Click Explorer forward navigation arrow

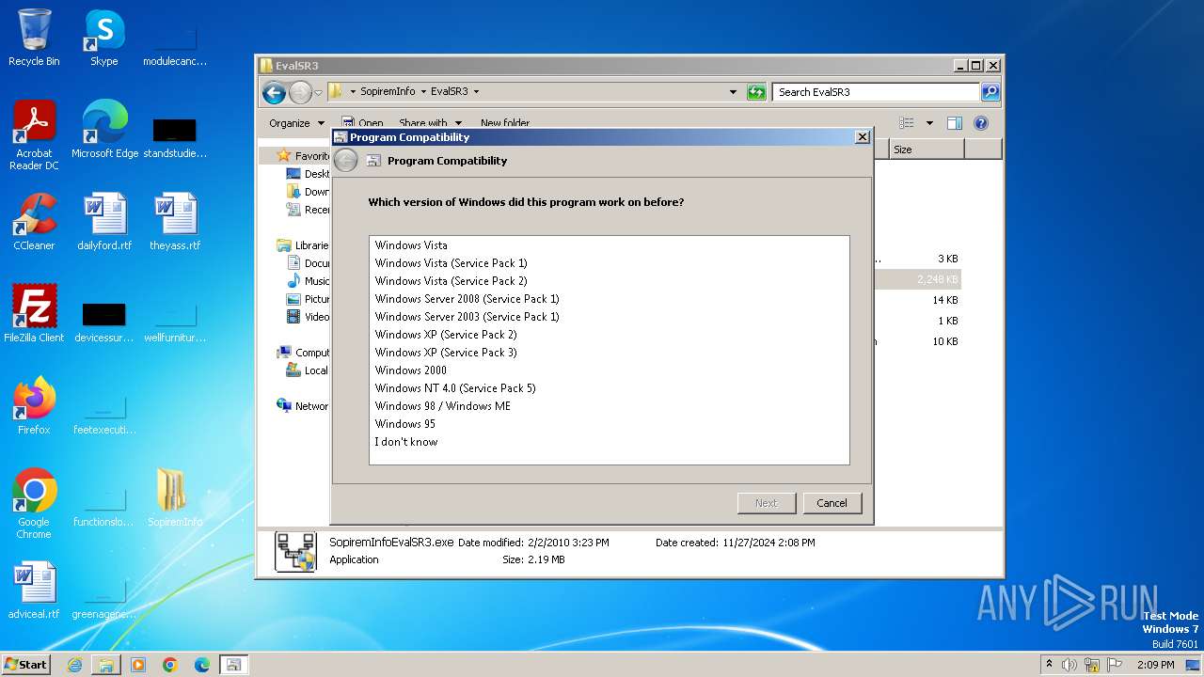(300, 92)
